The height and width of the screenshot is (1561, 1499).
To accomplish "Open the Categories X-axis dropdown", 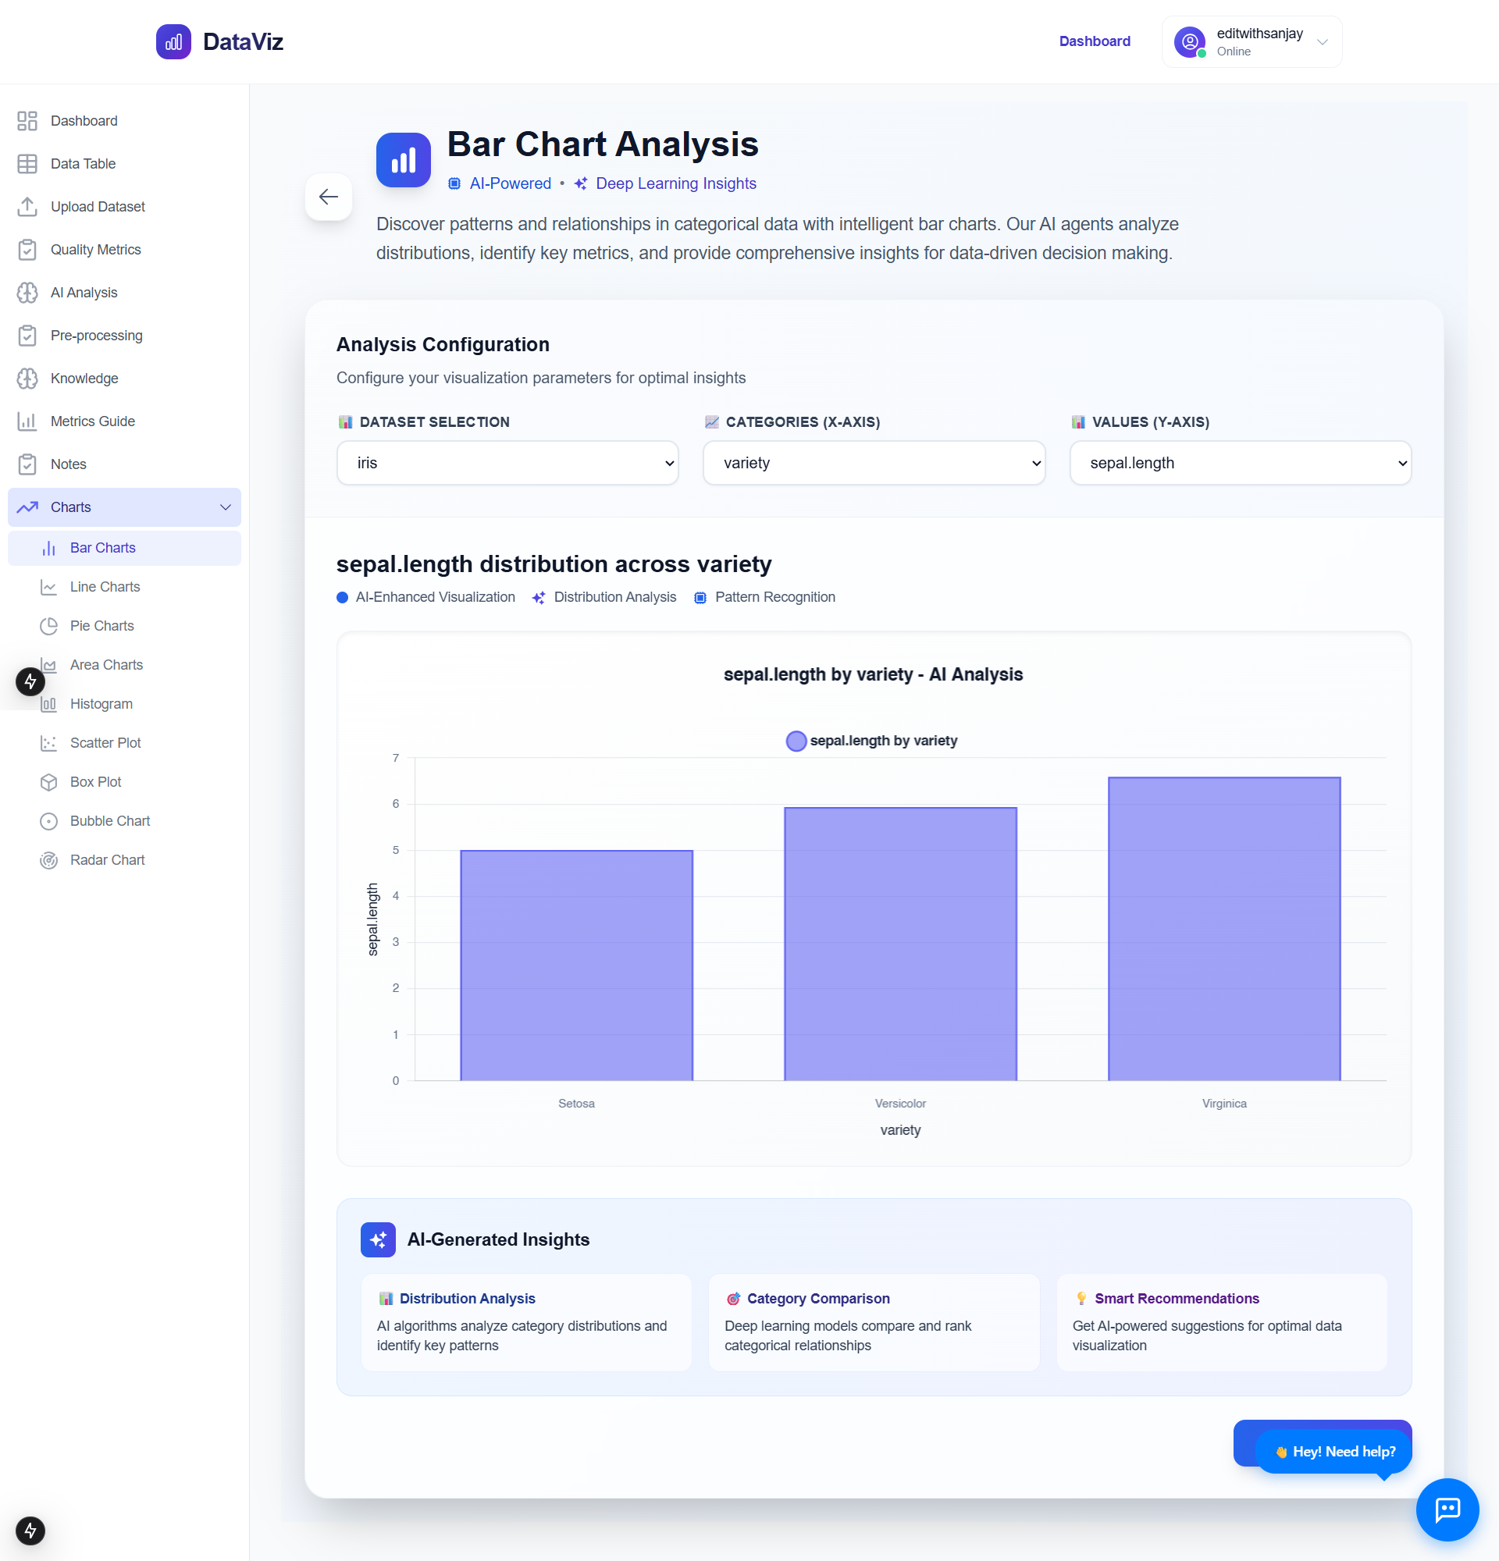I will pos(873,463).
